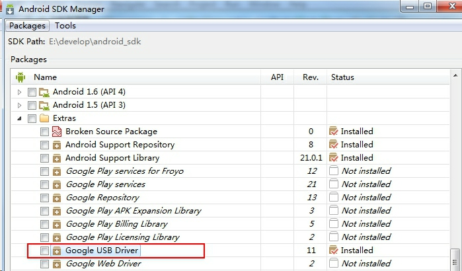Tick the Broken Source Package checkbox
Screen dimensions: 462x271
[x=44, y=132]
